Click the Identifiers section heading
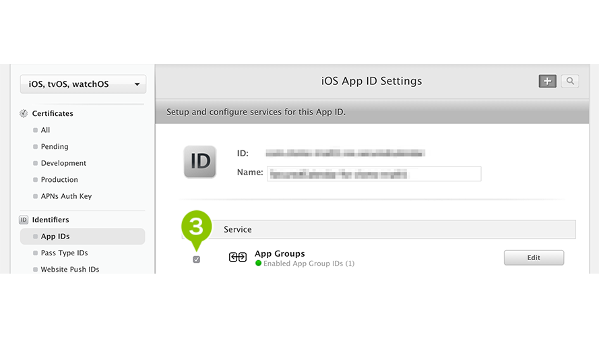Image resolution: width=599 pixels, height=337 pixels. (x=51, y=220)
